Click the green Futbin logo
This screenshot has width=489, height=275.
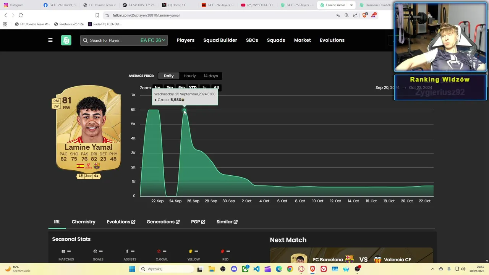(x=66, y=40)
